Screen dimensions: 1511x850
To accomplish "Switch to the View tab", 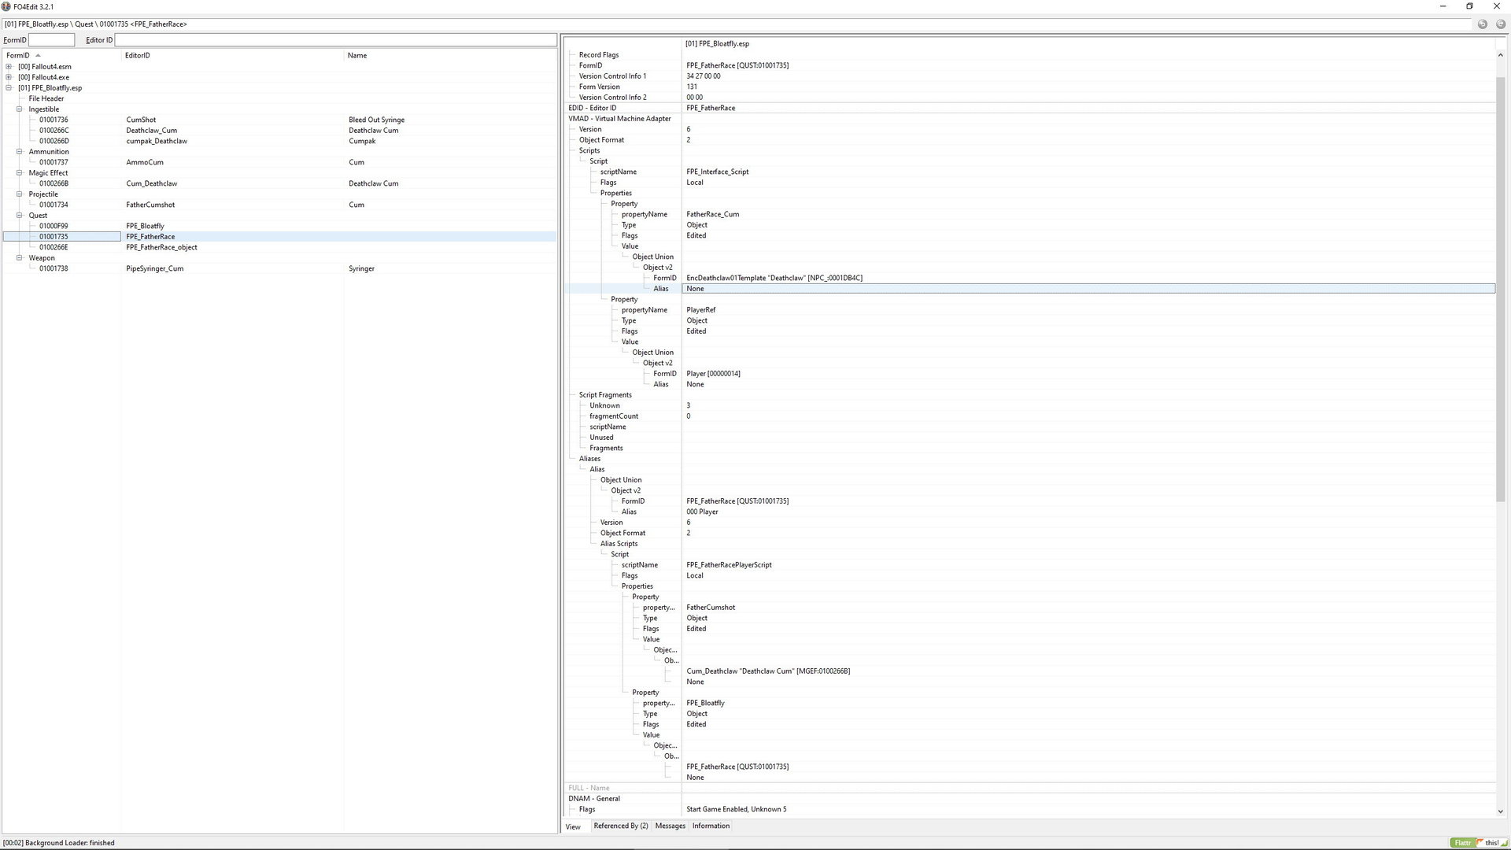I will [573, 826].
